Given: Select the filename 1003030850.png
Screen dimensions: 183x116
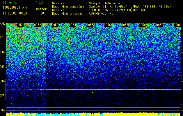Looking at the screenshot, I should (x=15, y=8).
